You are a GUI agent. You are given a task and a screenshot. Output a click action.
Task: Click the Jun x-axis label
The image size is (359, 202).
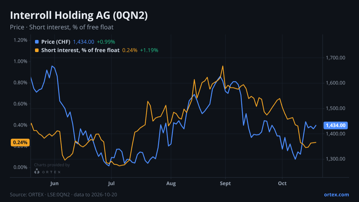(x=54, y=183)
